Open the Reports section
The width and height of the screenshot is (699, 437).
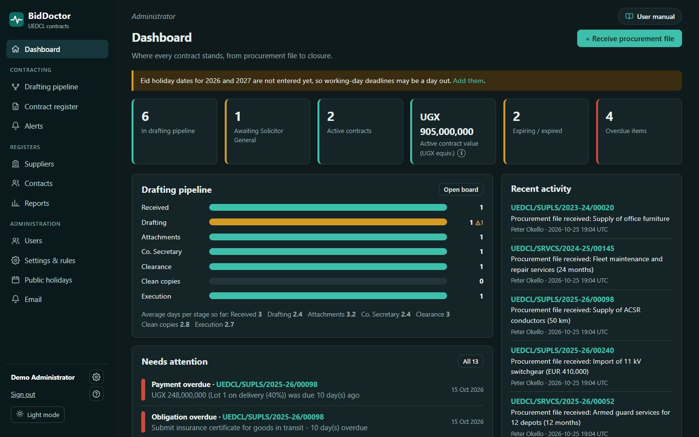click(x=57, y=203)
